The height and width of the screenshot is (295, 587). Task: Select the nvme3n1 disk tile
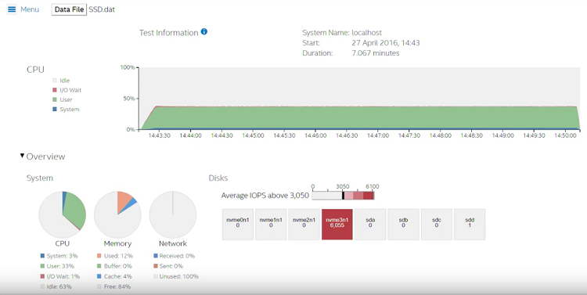coord(337,225)
